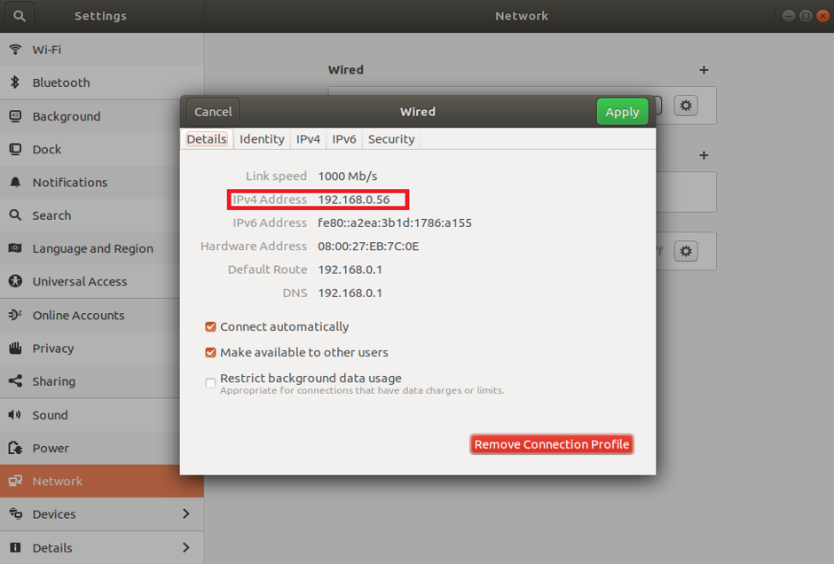Expand the Details sidebar entry

[185, 548]
